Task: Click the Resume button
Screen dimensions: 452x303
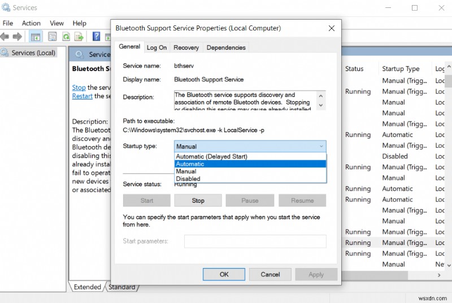Action: (x=302, y=200)
